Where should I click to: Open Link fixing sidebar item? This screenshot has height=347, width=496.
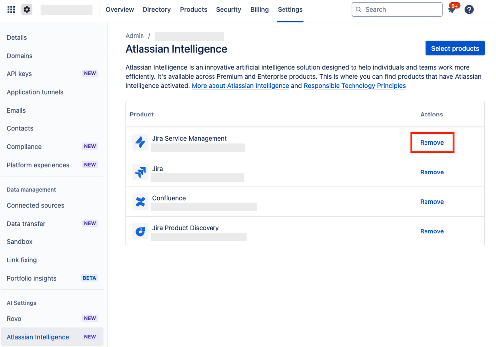[x=22, y=260]
